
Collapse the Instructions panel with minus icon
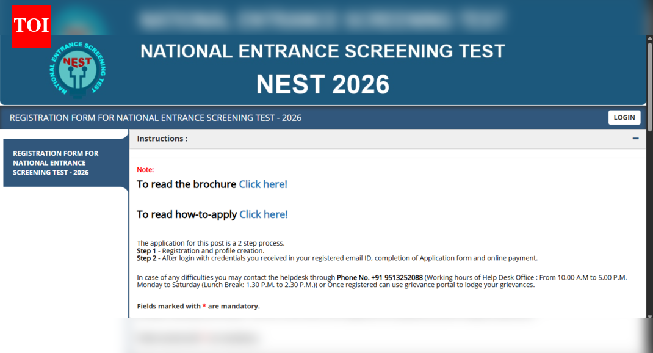[635, 139]
